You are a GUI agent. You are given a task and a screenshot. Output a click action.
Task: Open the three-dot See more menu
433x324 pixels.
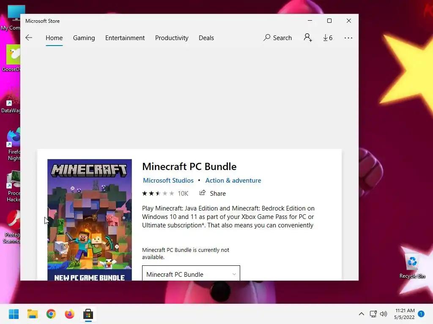point(348,38)
